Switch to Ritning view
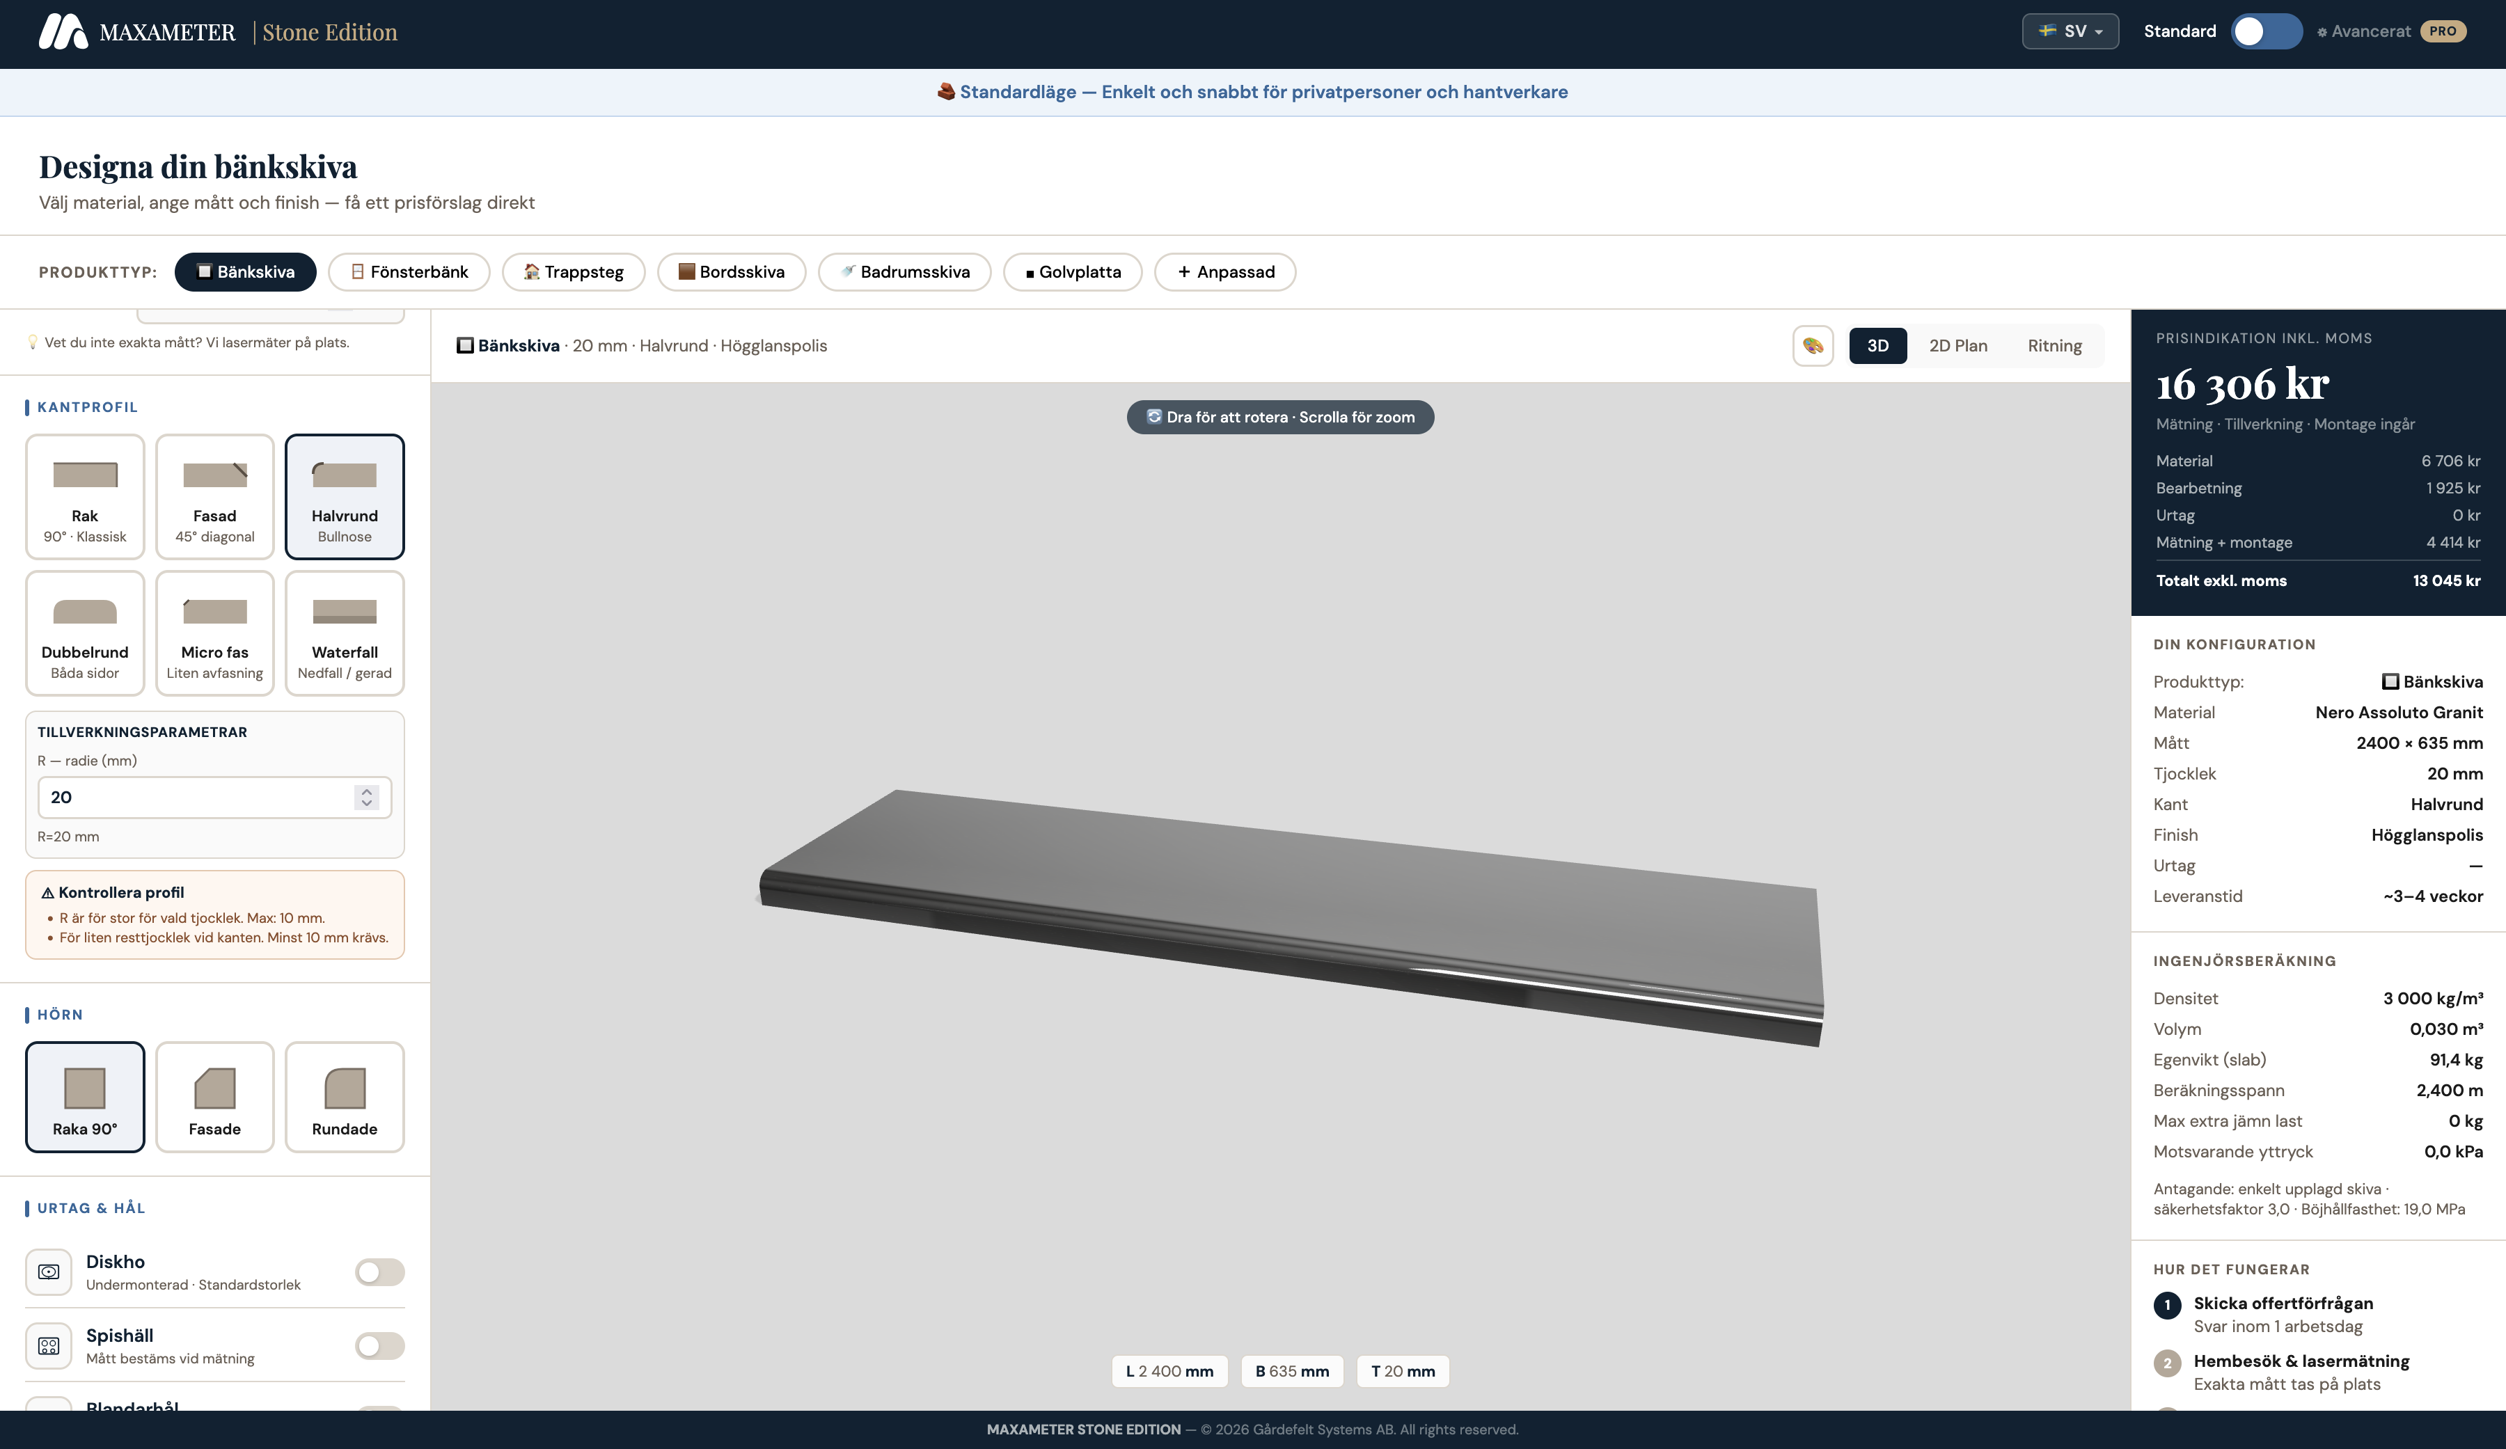The height and width of the screenshot is (1449, 2506). pyautogui.click(x=2054, y=345)
